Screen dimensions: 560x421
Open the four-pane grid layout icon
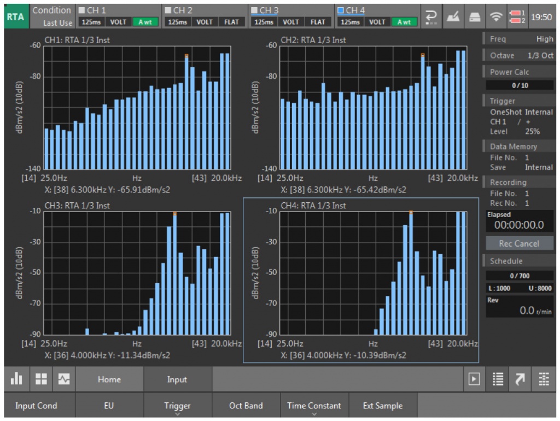click(x=40, y=379)
